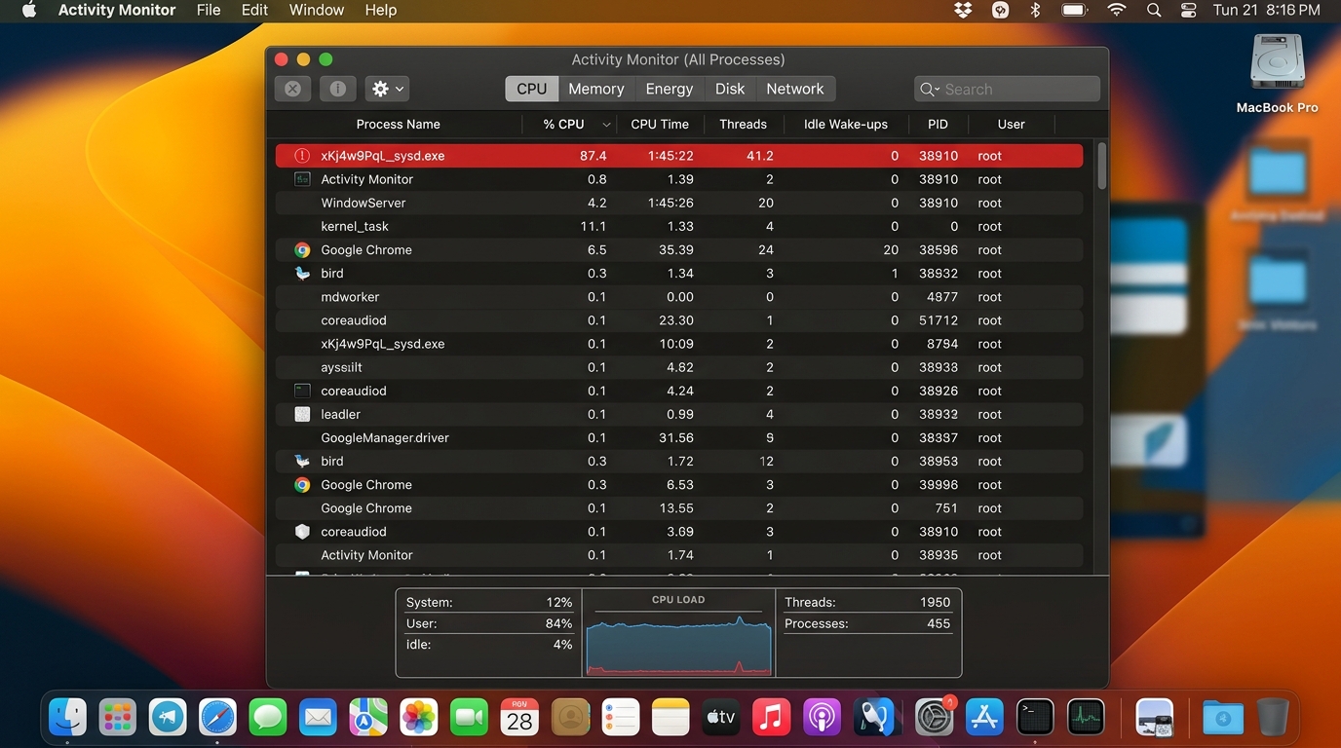
Task: Click the Bluetooth icon in the menu bar
Action: (1035, 11)
